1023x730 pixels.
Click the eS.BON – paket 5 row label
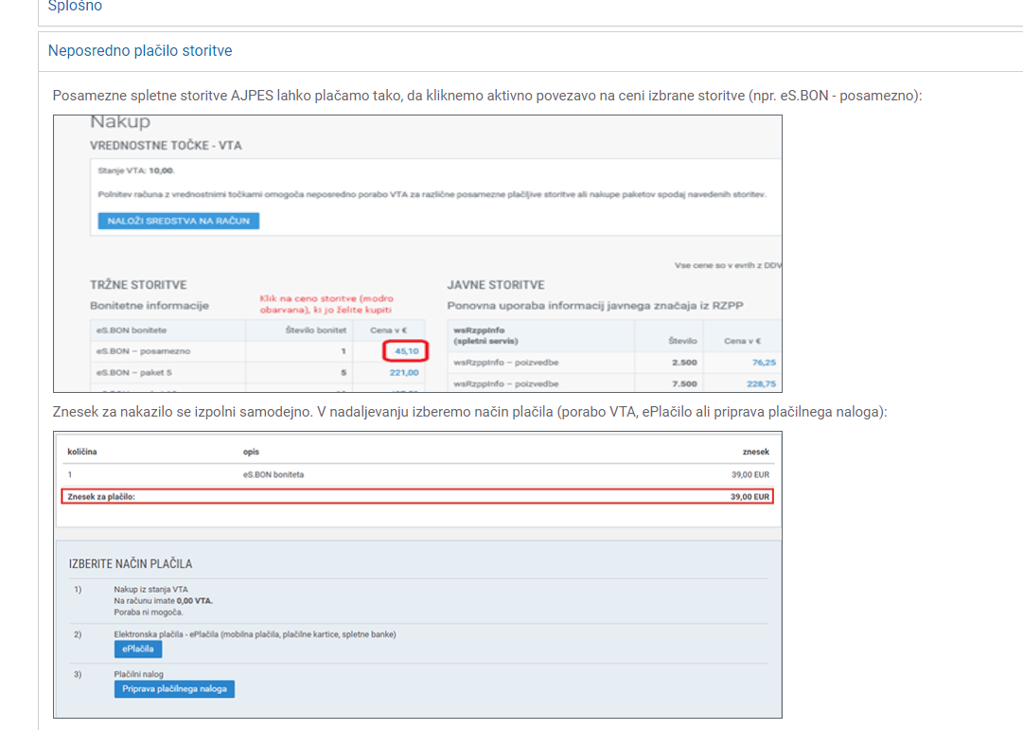134,372
